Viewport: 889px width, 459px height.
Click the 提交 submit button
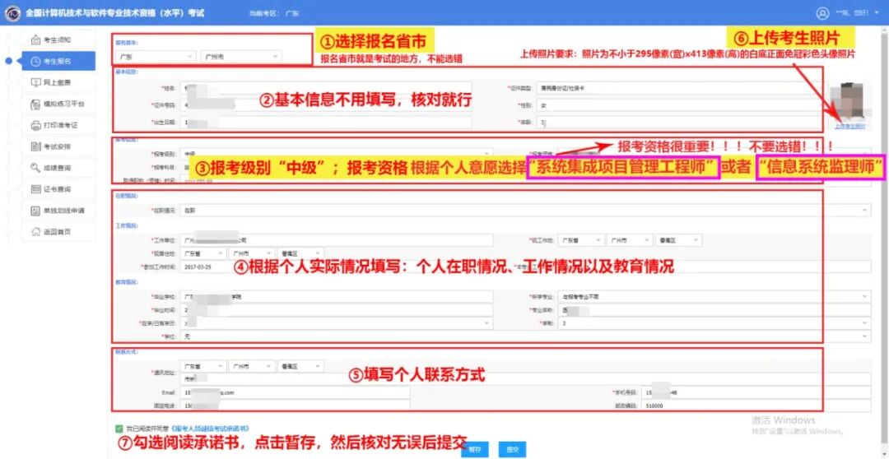pyautogui.click(x=512, y=449)
